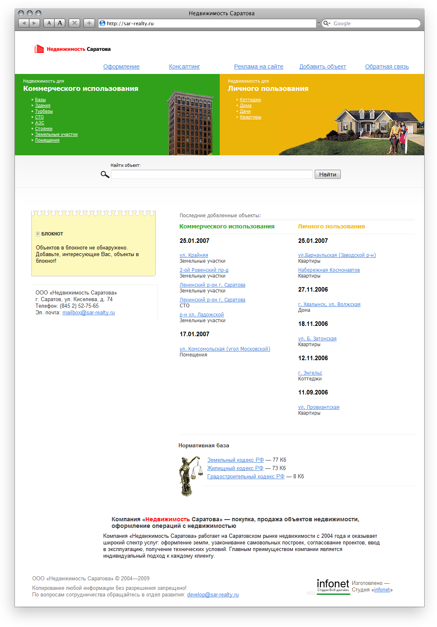The width and height of the screenshot is (437, 627).
Task: Open the г. Энгельс listing
Action: (310, 373)
